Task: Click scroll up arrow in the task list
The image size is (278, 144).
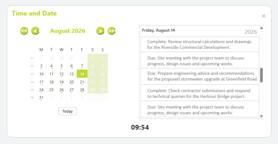Action: pos(261,28)
